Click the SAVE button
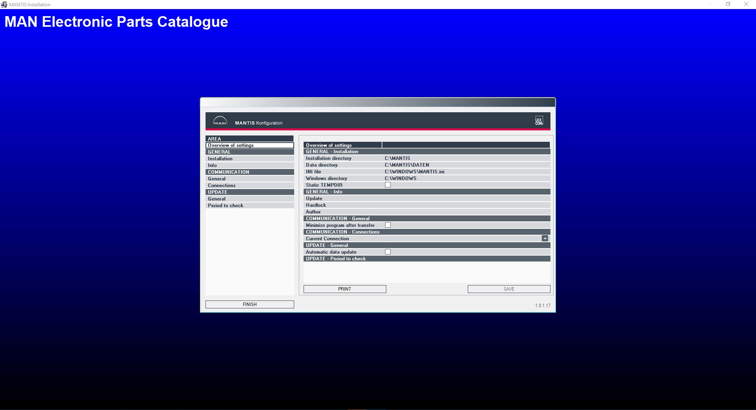This screenshot has height=410, width=756. [x=509, y=289]
